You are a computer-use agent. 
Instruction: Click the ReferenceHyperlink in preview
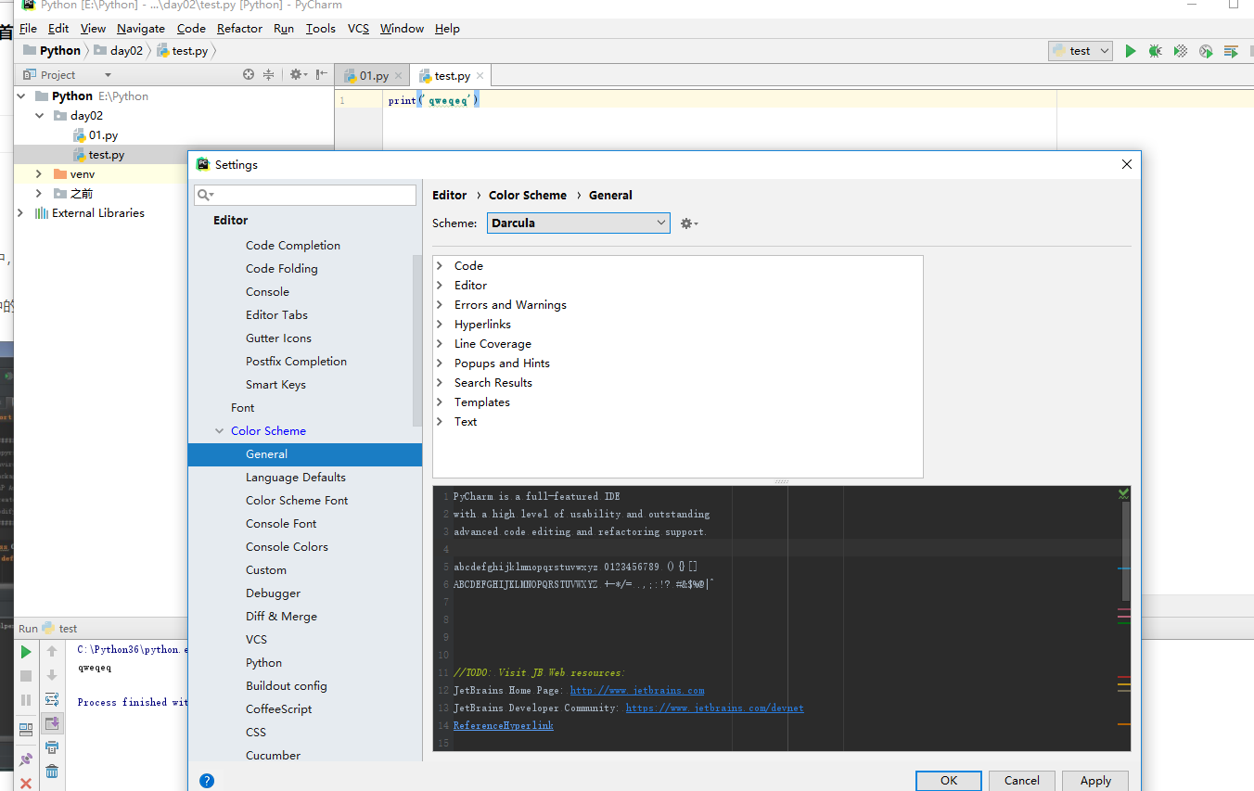[503, 726]
